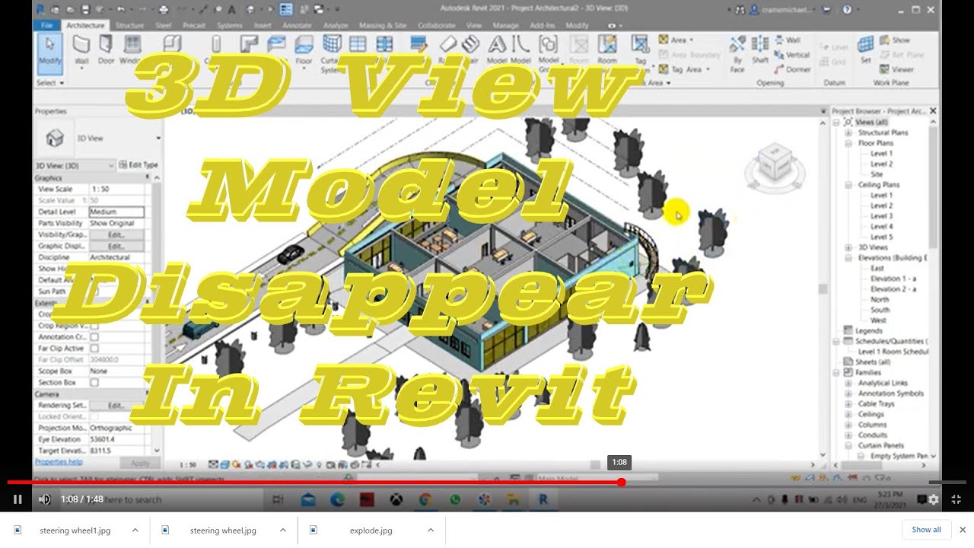Click the Detail Level 'Medium' field
974x548 pixels.
click(116, 212)
